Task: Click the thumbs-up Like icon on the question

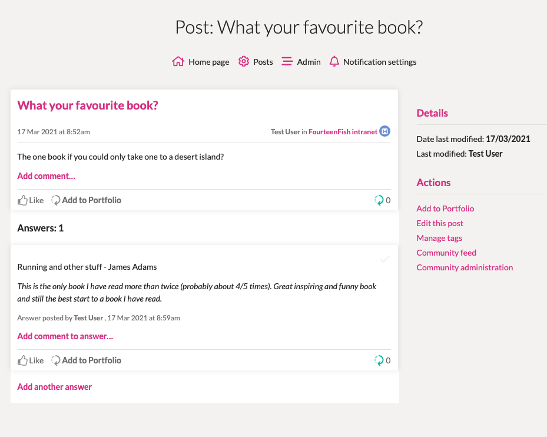Action: pyautogui.click(x=22, y=200)
